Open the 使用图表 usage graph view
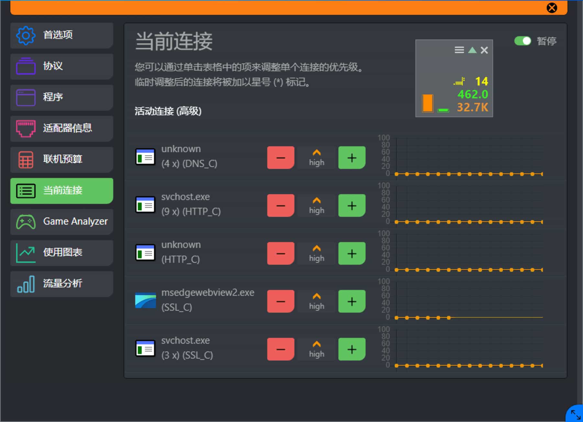Image resolution: width=583 pixels, height=422 pixels. 61,253
